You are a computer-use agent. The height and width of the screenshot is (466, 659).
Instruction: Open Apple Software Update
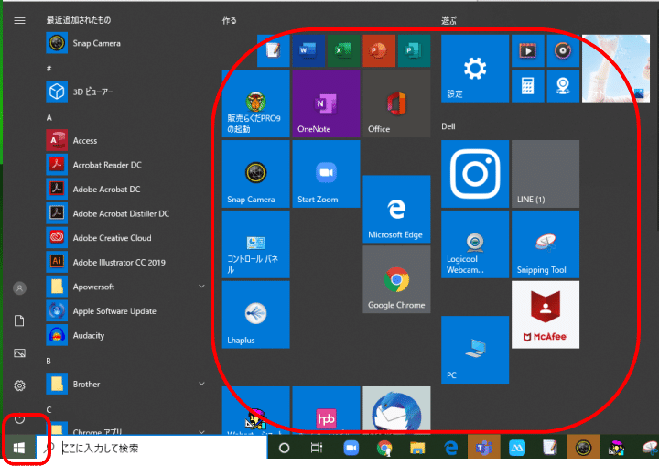pyautogui.click(x=126, y=311)
